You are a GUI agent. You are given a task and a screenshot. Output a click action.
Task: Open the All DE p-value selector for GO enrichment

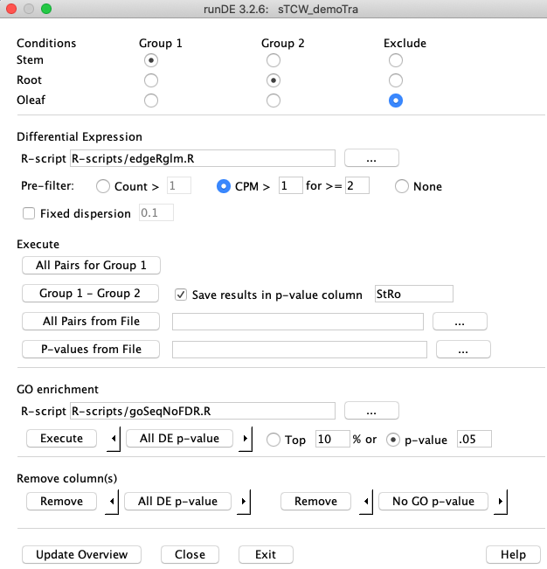(179, 439)
